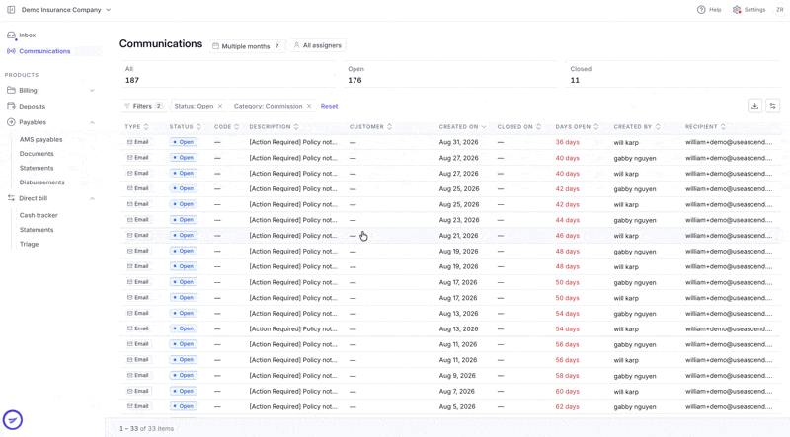
Task: Open the chat support bubble icon
Action: pyautogui.click(x=13, y=420)
